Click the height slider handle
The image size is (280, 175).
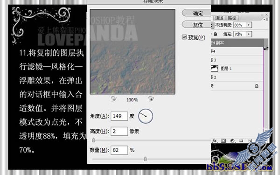point(94,140)
